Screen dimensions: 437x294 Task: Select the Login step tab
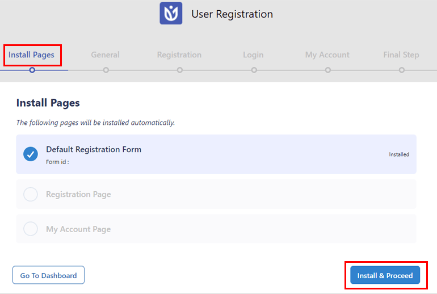[253, 55]
